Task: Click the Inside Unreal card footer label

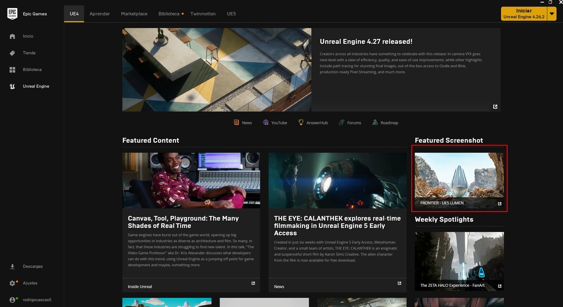Action: [x=140, y=287]
